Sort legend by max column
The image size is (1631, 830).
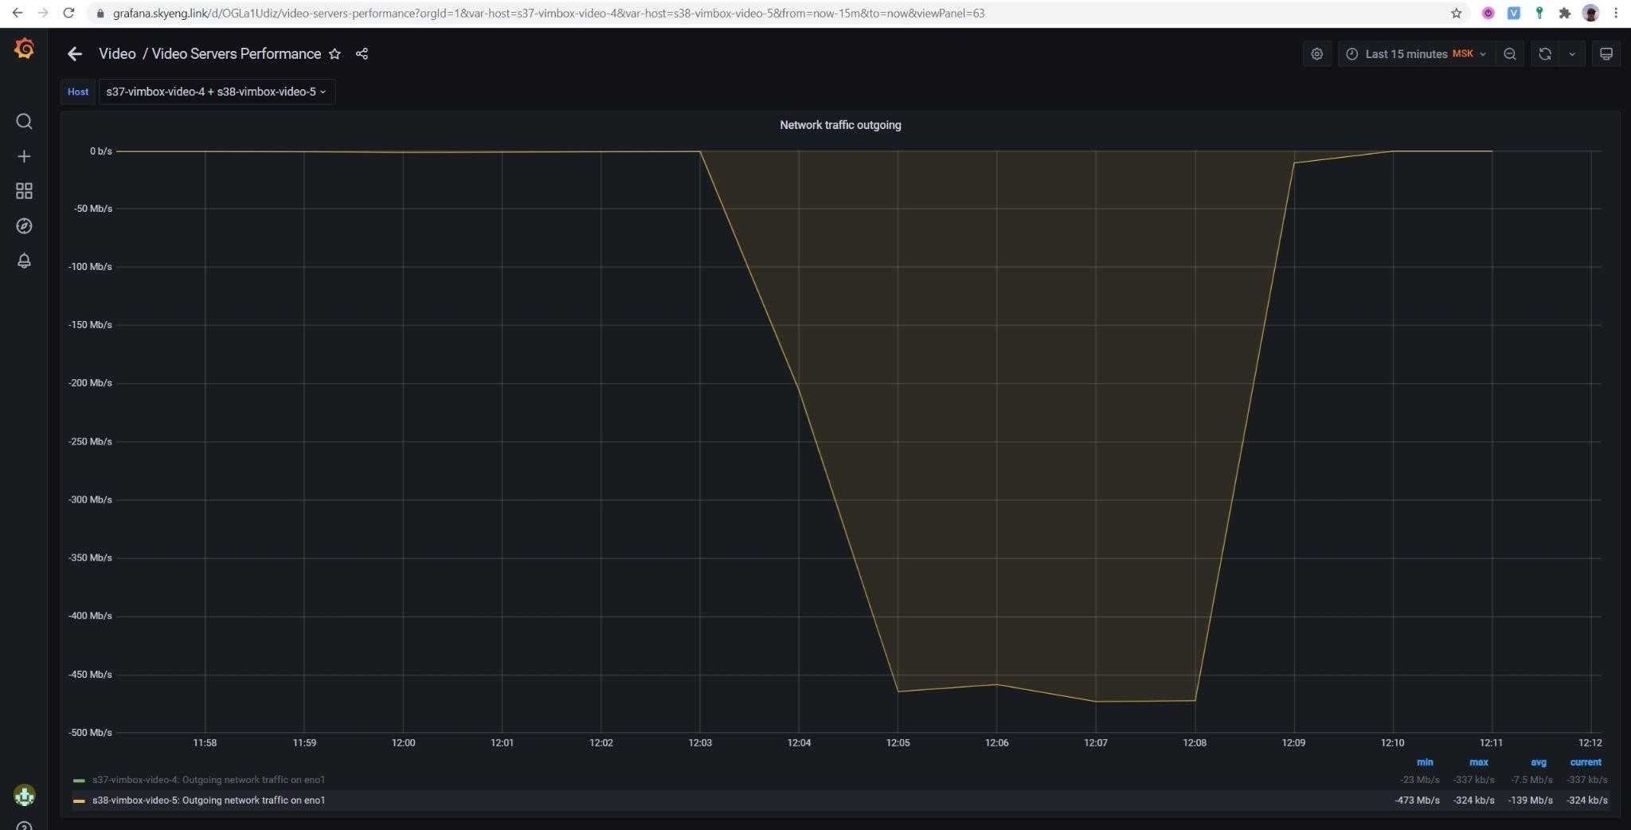pyautogui.click(x=1478, y=762)
